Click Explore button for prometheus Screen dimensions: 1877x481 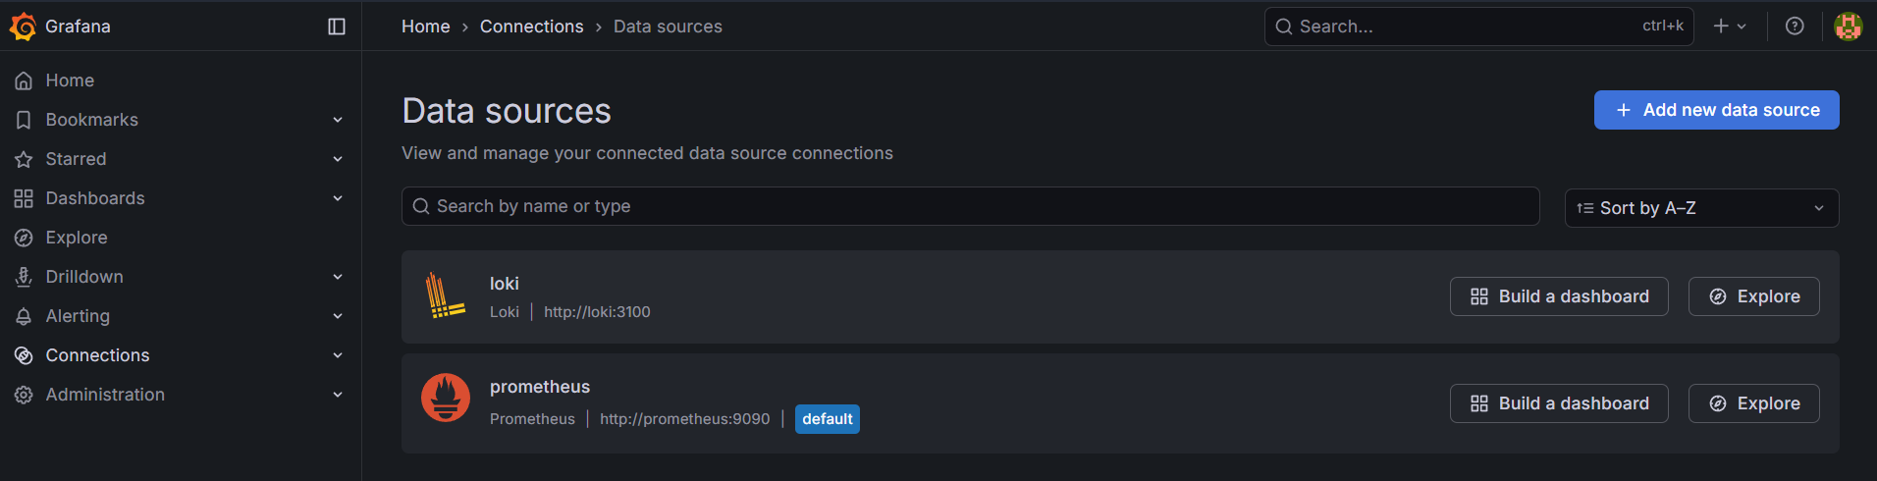(1753, 403)
